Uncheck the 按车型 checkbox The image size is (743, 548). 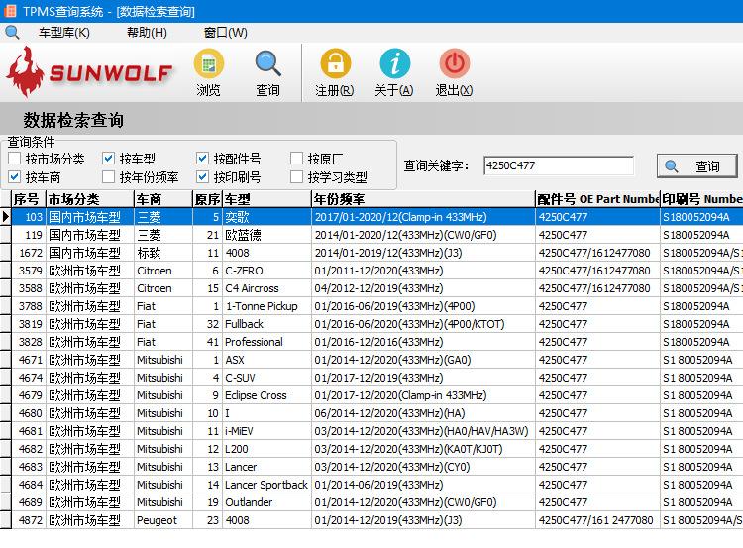(x=109, y=159)
